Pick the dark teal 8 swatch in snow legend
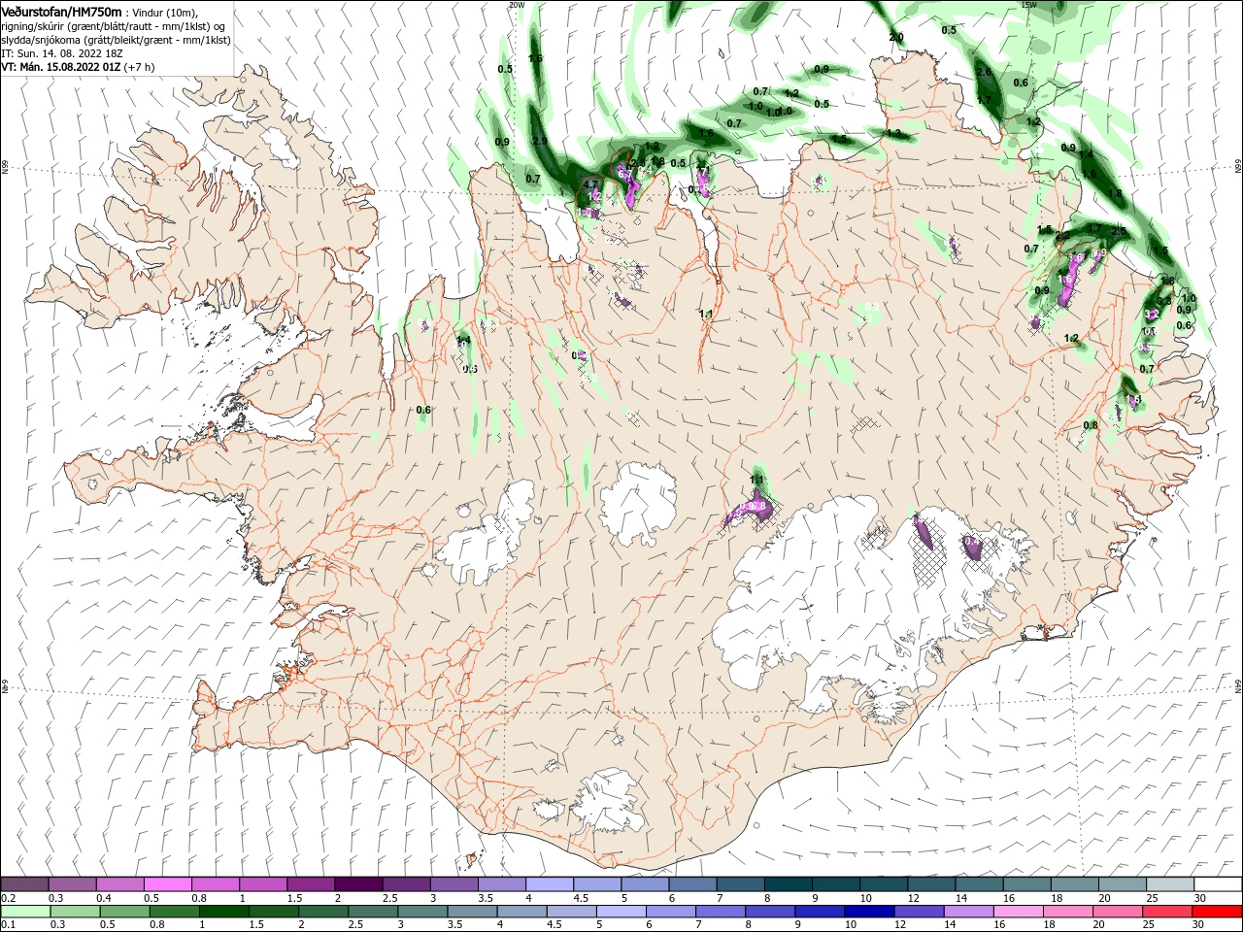Viewport: 1243px width, 932px height. pyautogui.click(x=788, y=884)
